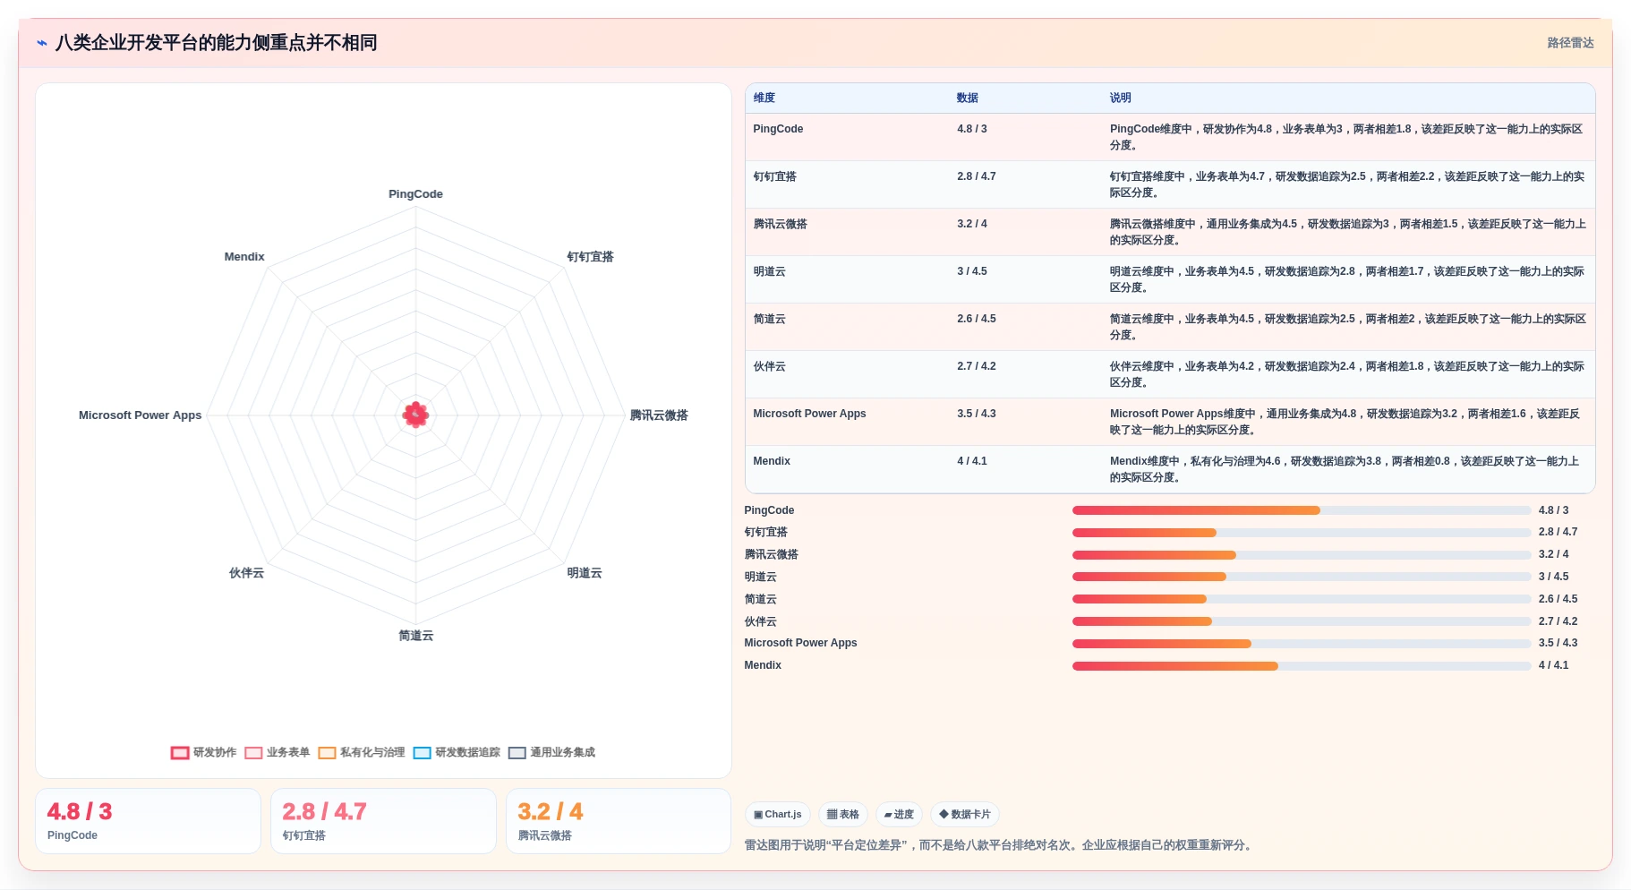Select the 钉钉宜搭 table row name
Viewport: 1631px width, 890px height.
(774, 176)
